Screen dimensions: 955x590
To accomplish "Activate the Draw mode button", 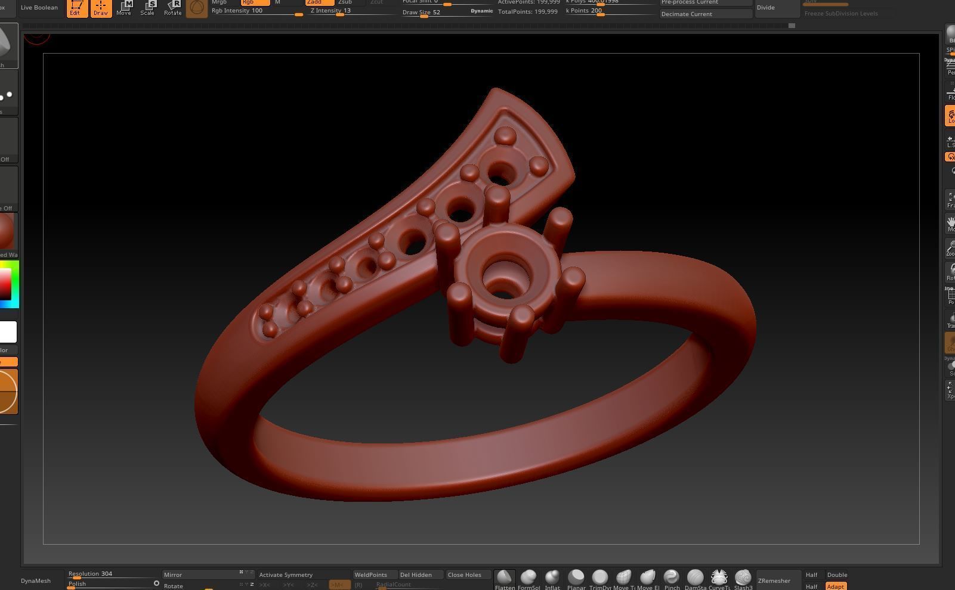I will pyautogui.click(x=101, y=8).
